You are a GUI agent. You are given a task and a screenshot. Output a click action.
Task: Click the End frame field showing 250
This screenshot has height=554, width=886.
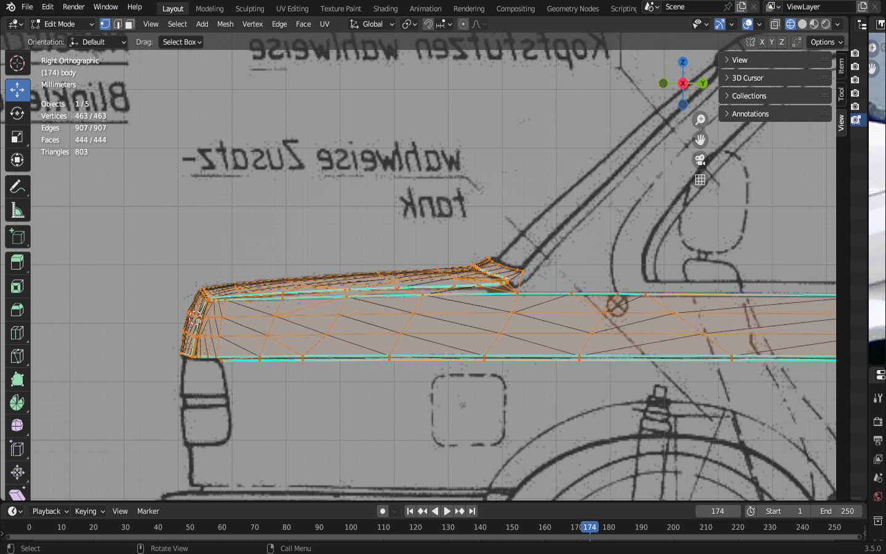pyautogui.click(x=837, y=511)
